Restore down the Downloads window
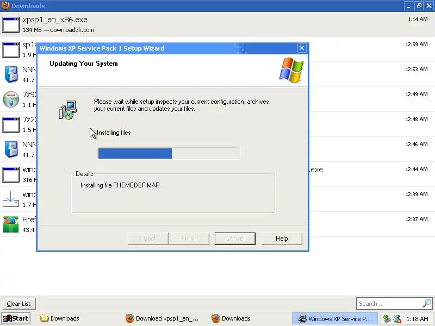This screenshot has width=435, height=326. [419, 6]
